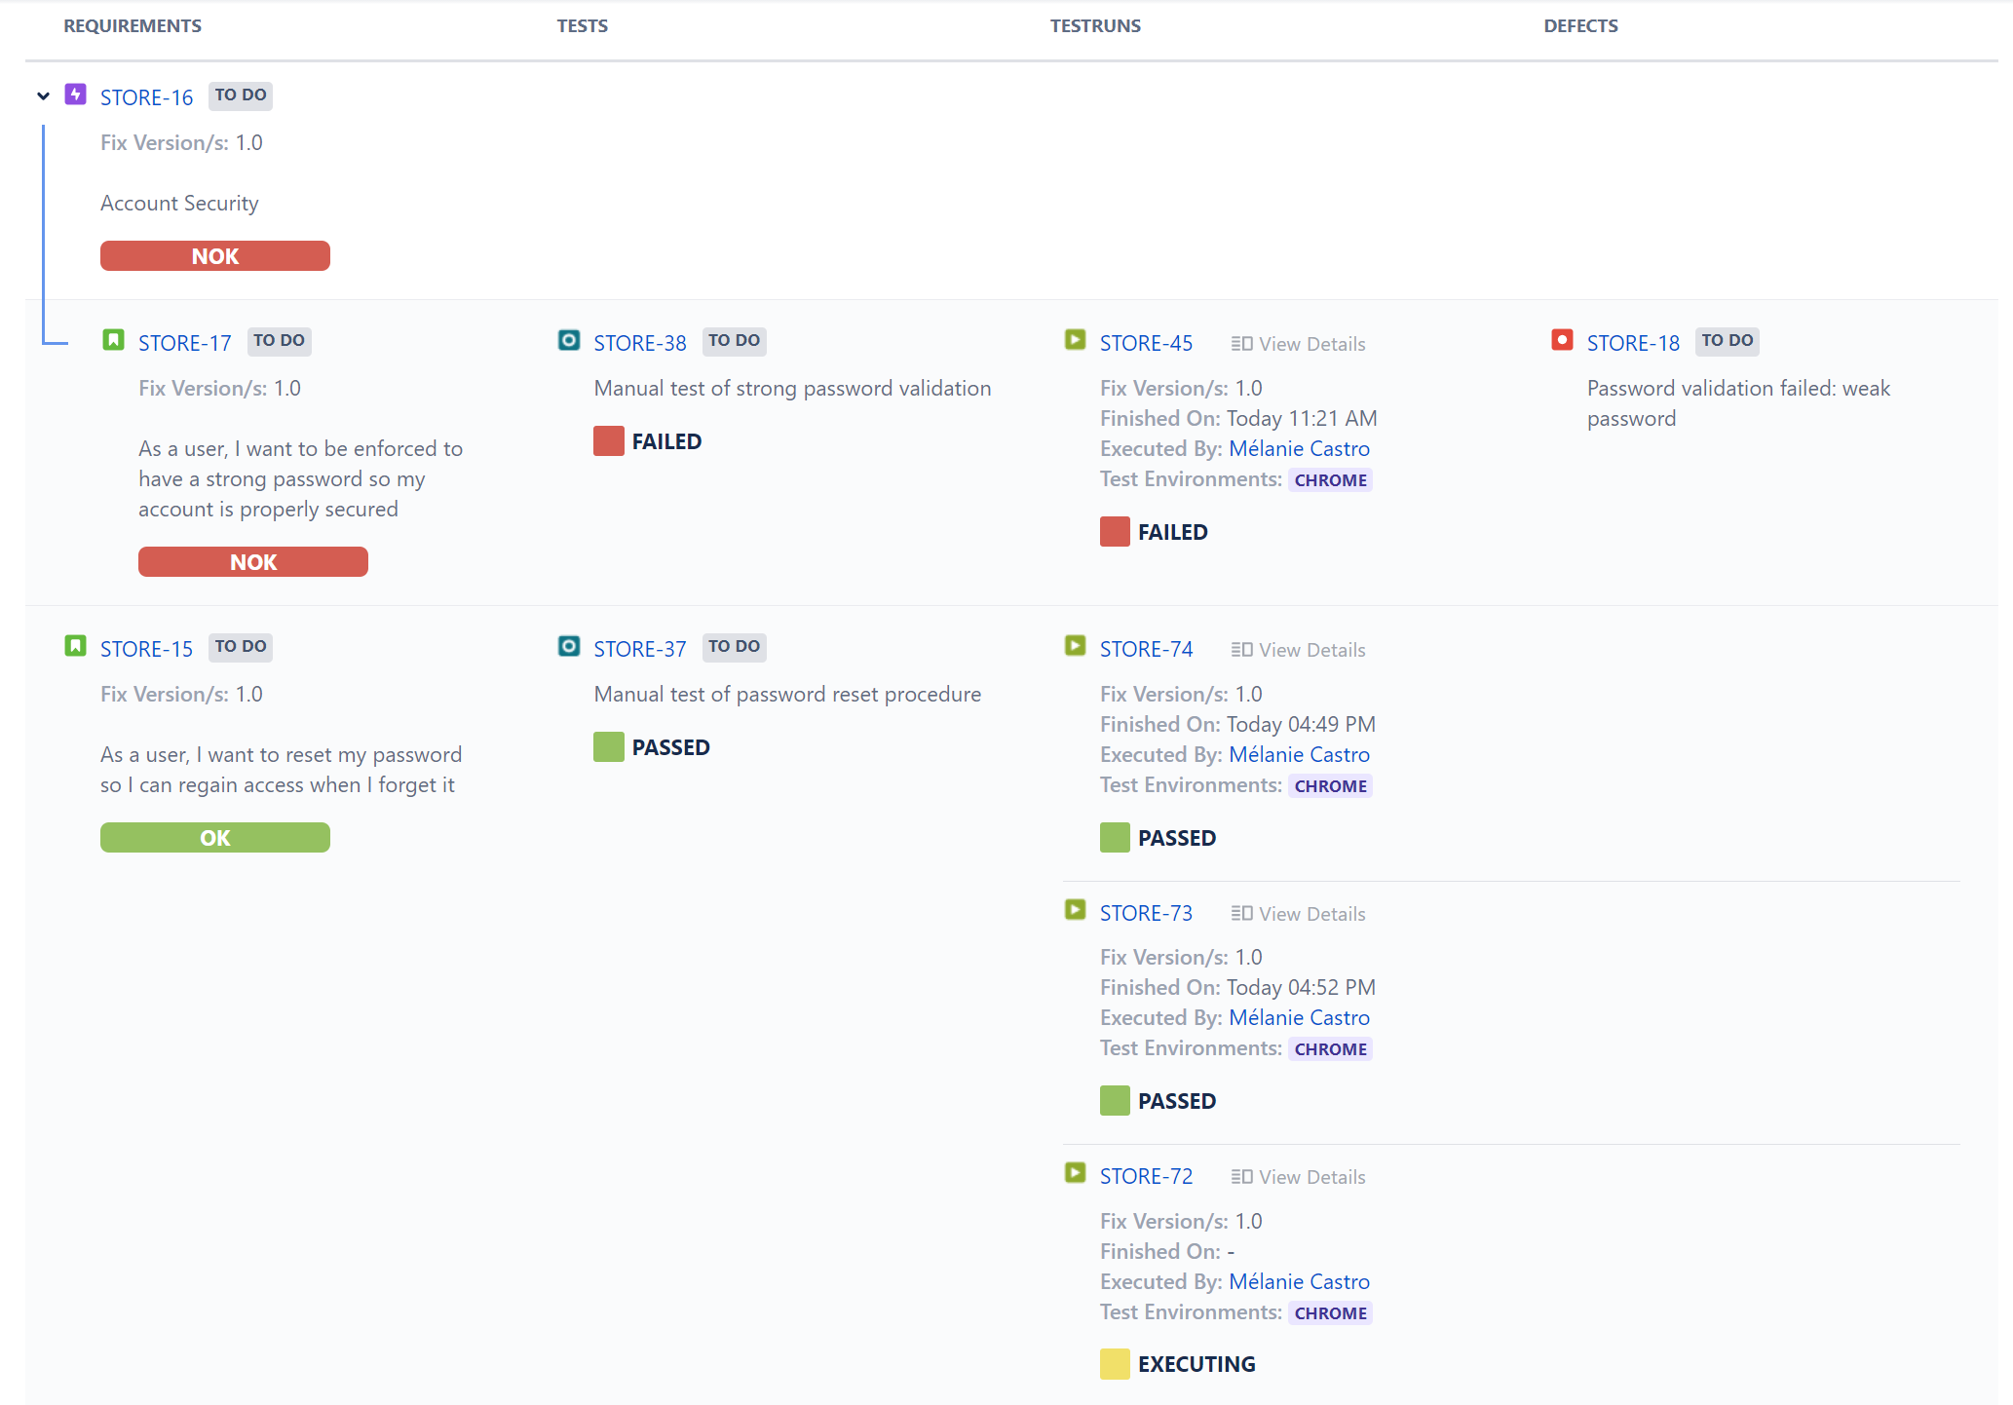The height and width of the screenshot is (1405, 2013).
Task: Open story STORE-17
Action: point(184,343)
